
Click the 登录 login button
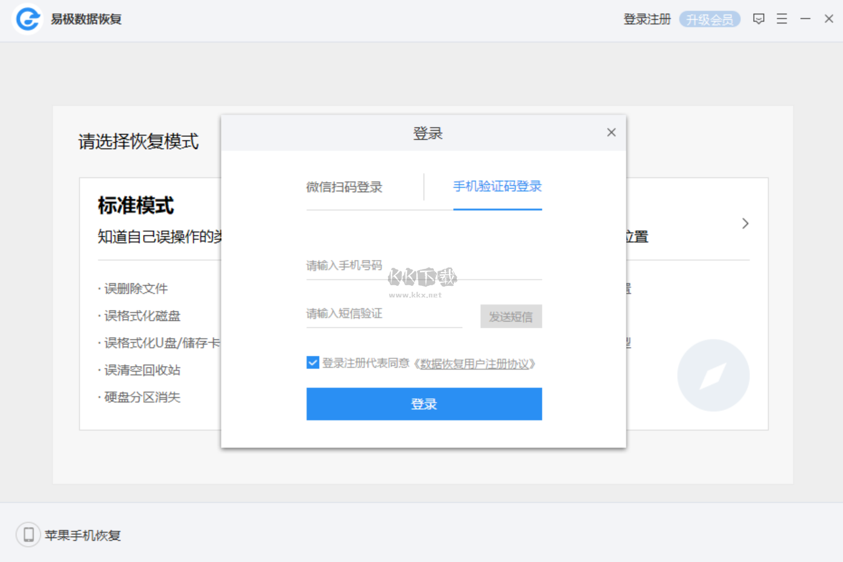point(424,404)
